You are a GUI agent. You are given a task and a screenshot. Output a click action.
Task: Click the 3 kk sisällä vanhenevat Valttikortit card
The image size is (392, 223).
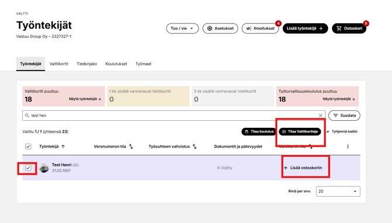tap(233, 96)
